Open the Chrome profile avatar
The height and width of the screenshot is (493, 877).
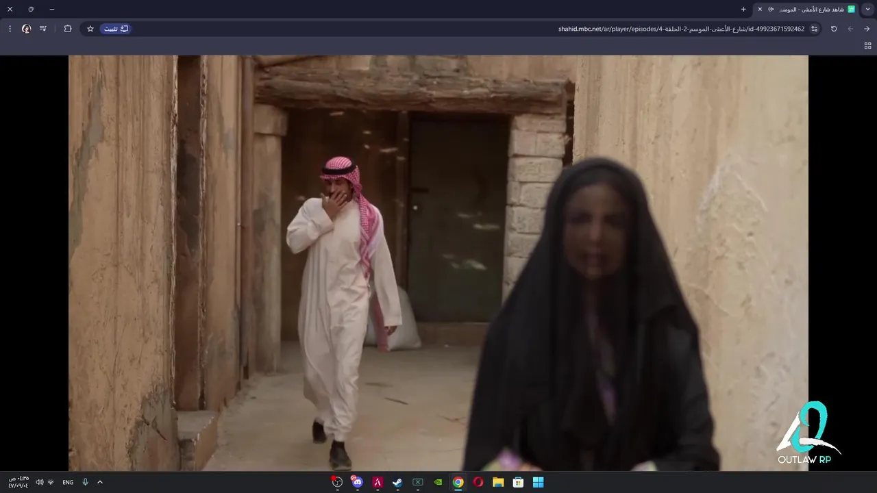point(27,29)
